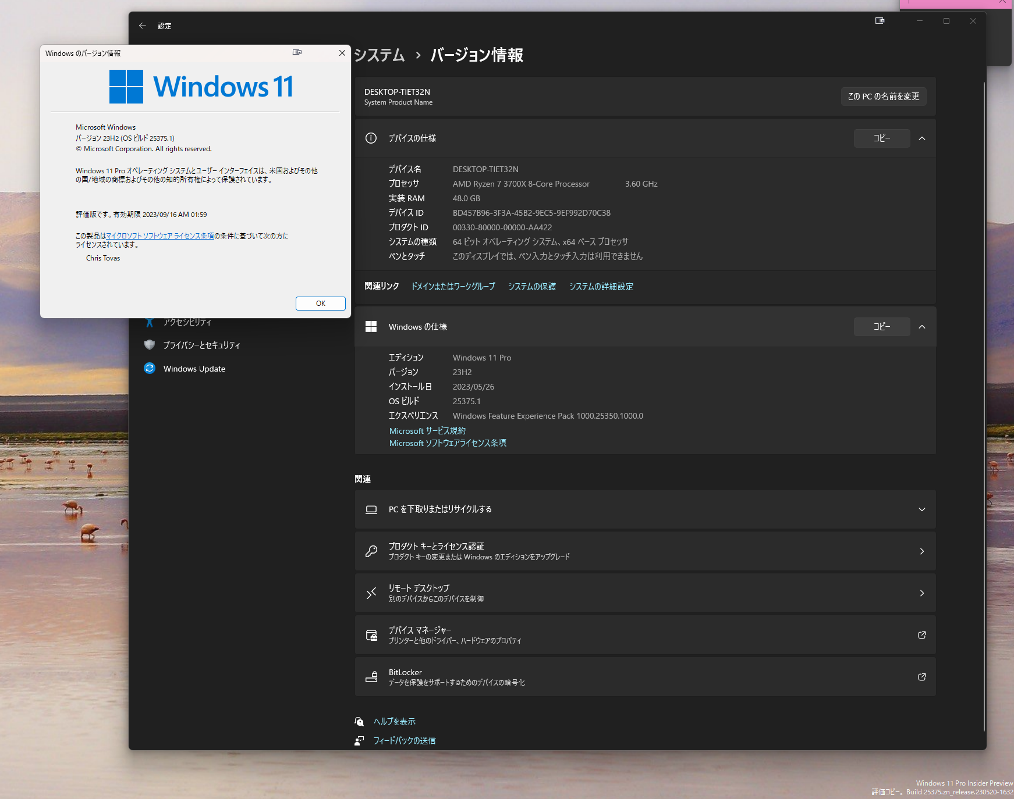This screenshot has width=1014, height=799.
Task: Click the Windows logo icon beside Windows の仕様
Action: [x=371, y=327]
